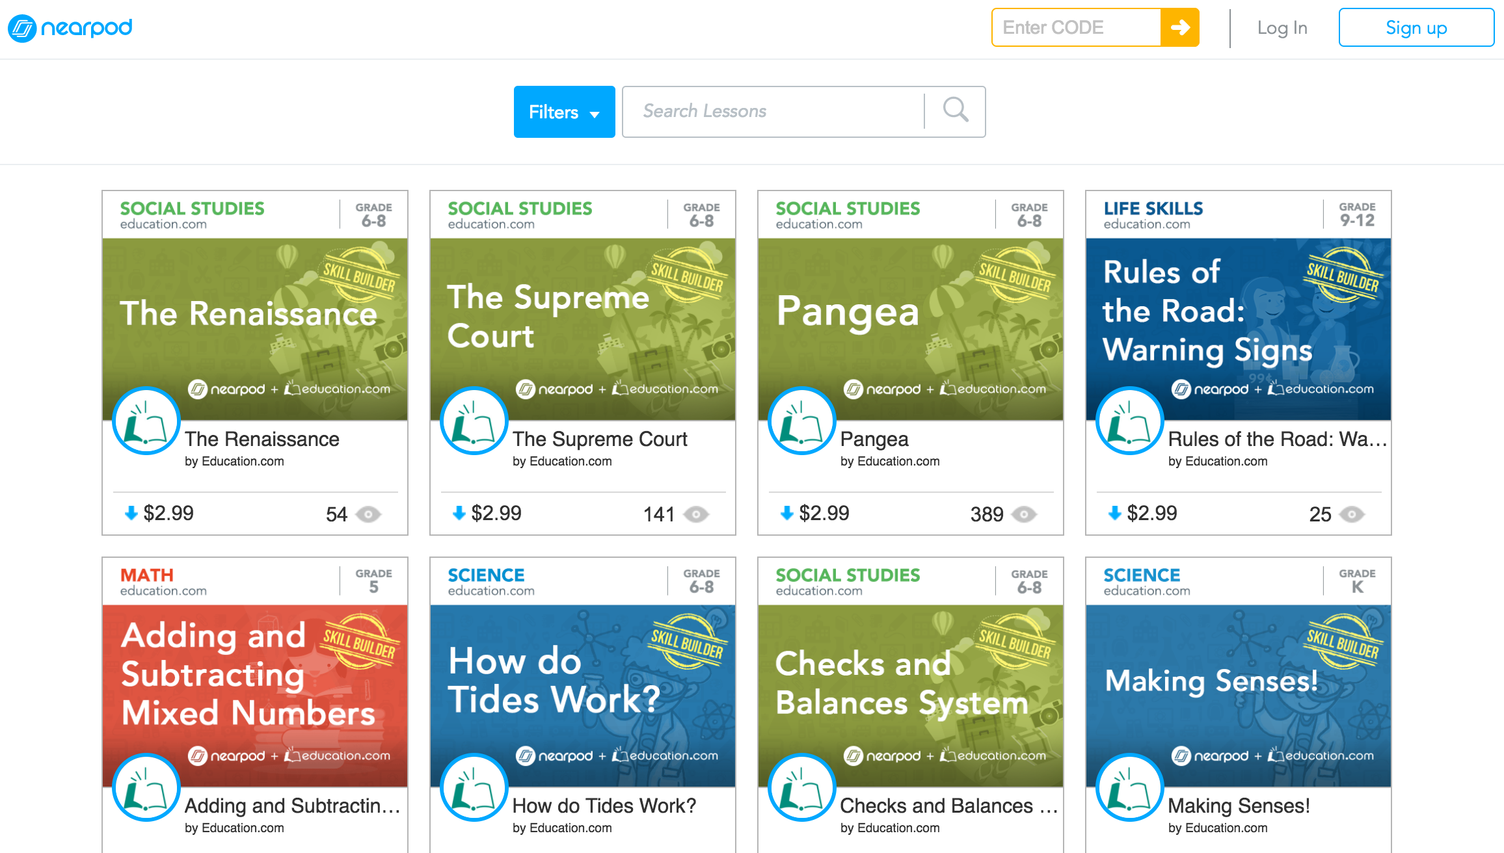
Task: Open Checks and Balances System thumbnail
Action: point(911,696)
